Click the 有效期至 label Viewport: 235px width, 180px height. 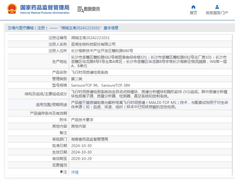pyautogui.click(x=60, y=159)
